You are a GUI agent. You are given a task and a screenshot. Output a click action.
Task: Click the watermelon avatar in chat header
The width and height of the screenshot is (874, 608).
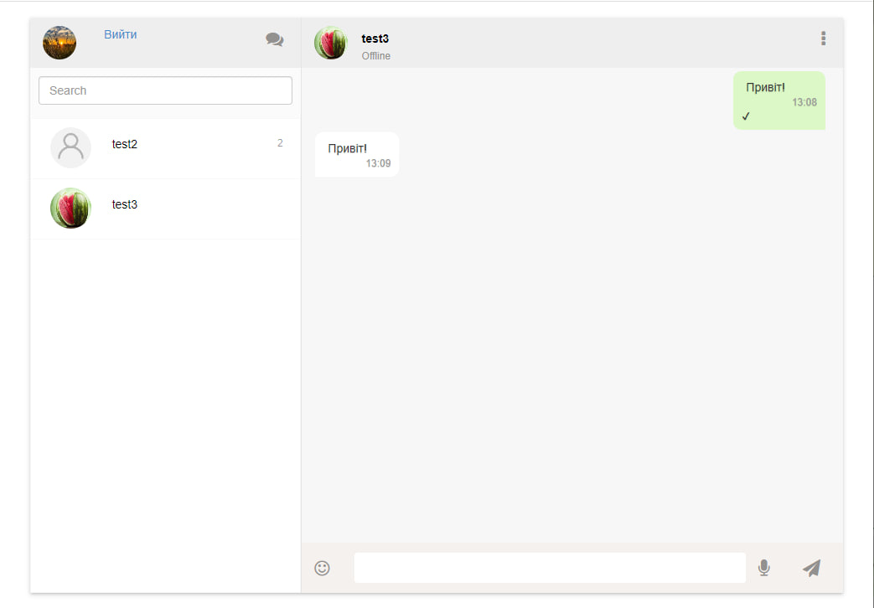click(330, 43)
